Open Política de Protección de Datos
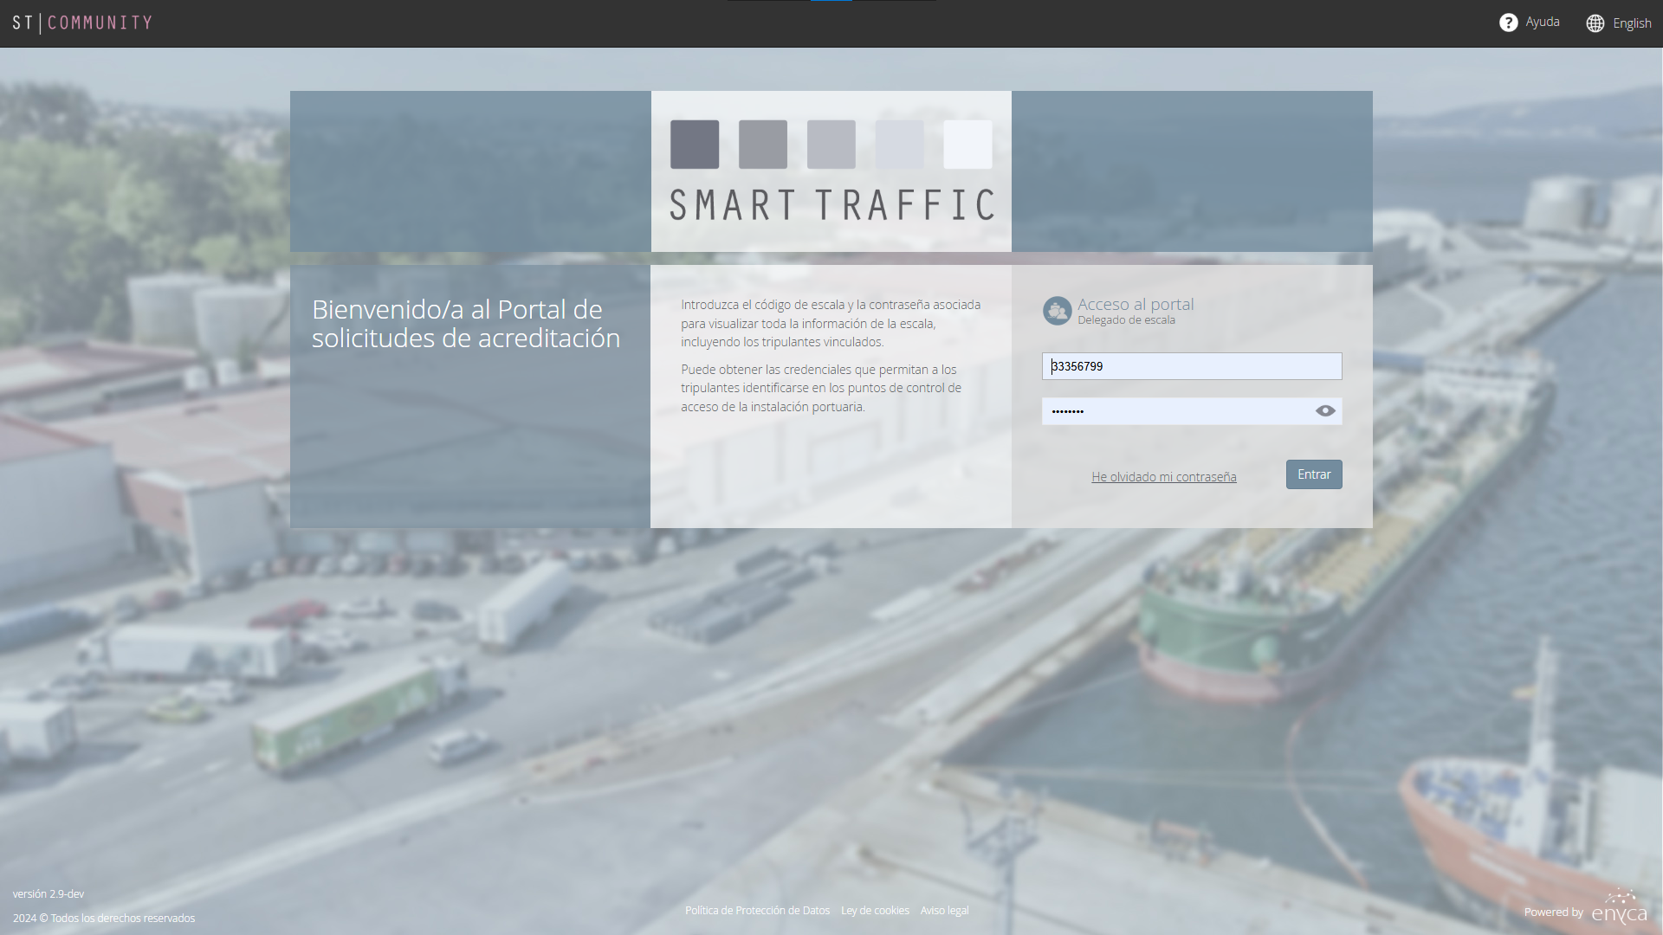This screenshot has width=1663, height=935. pyautogui.click(x=757, y=911)
